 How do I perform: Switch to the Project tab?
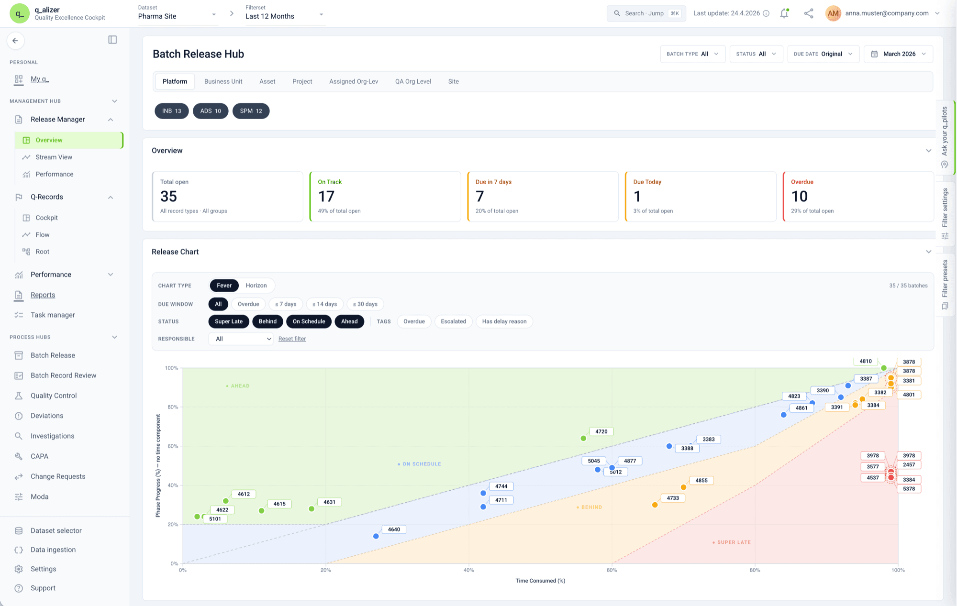click(302, 82)
